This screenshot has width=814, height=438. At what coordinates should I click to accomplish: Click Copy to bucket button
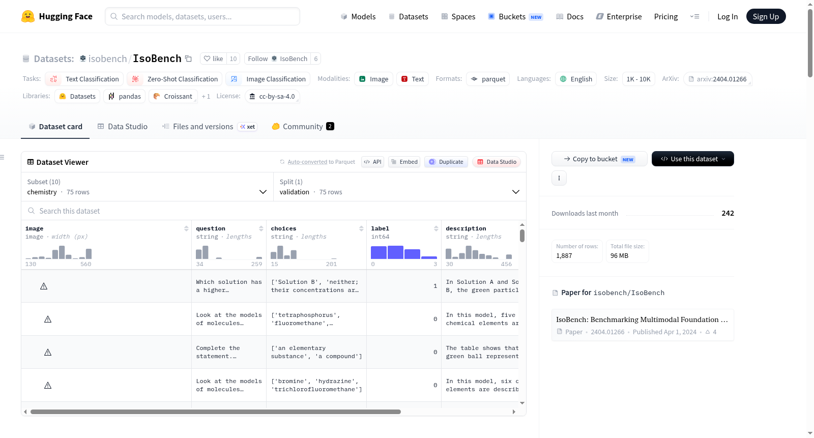pos(599,159)
